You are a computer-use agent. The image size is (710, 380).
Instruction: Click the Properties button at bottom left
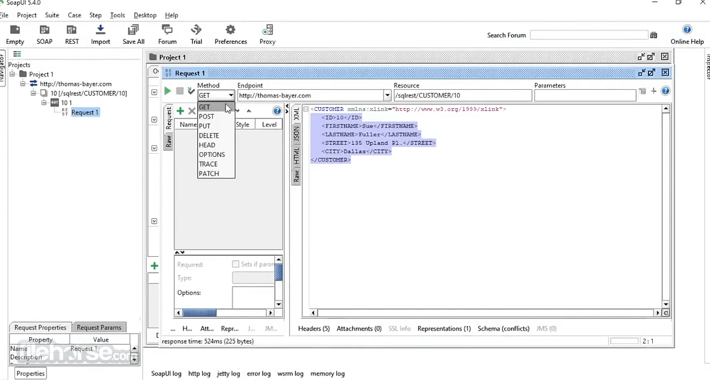tap(31, 373)
